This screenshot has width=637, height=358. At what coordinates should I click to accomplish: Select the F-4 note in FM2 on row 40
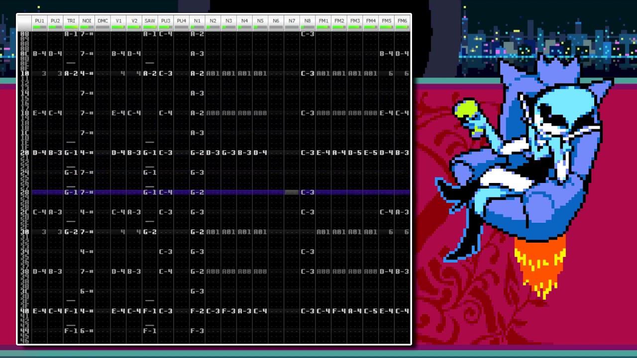pos(339,311)
